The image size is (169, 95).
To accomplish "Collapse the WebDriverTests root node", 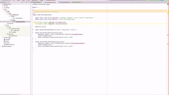I will tap(1, 4).
